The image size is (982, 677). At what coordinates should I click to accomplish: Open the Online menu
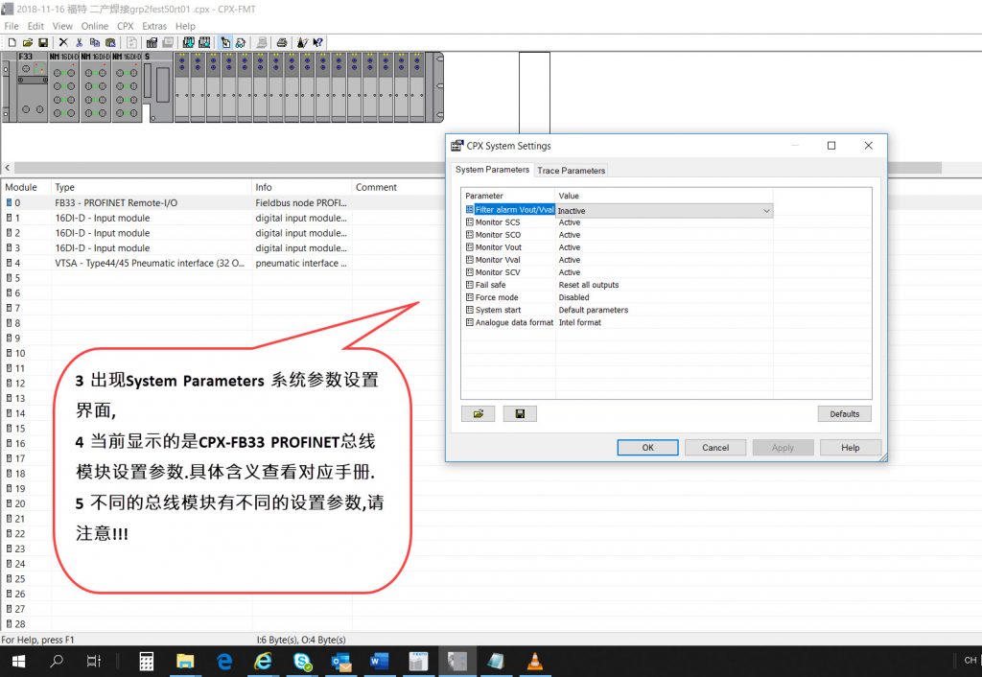point(95,26)
